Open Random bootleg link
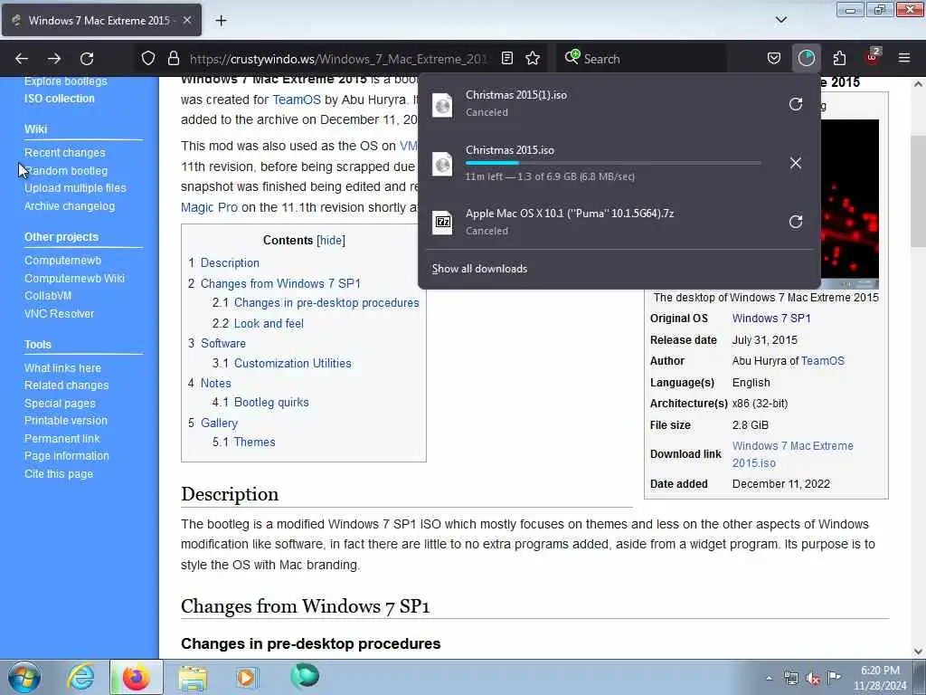The width and height of the screenshot is (926, 695). (66, 171)
